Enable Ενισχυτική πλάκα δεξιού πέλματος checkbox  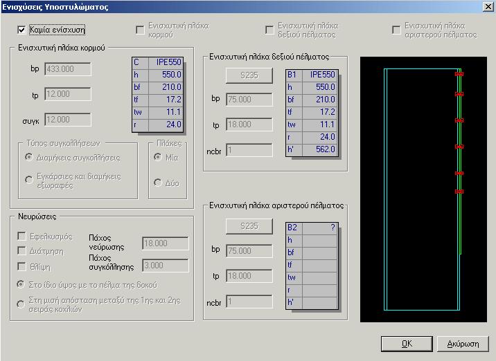click(x=269, y=30)
